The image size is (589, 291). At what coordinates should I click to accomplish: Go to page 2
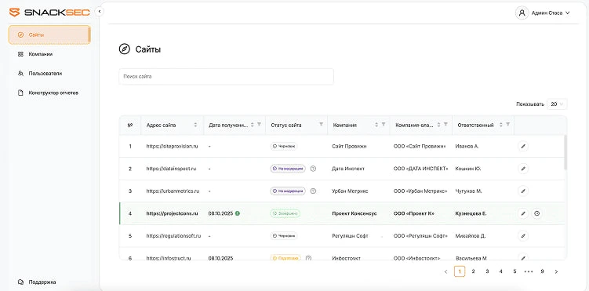pos(473,271)
